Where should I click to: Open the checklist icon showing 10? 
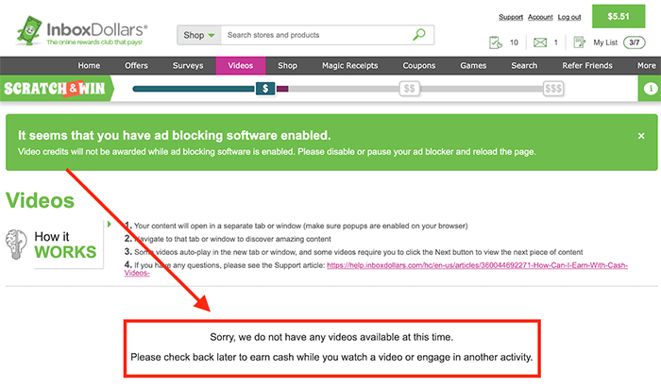coord(496,42)
